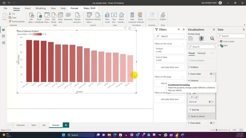Switch to the Bar page tab
The width and height of the screenshot is (246, 138).
[x=44, y=125]
